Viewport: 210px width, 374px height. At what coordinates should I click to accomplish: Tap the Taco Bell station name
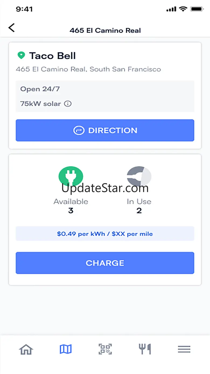[x=52, y=56]
